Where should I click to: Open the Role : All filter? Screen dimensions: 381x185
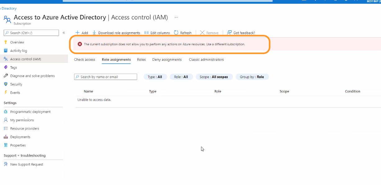tap(181, 77)
